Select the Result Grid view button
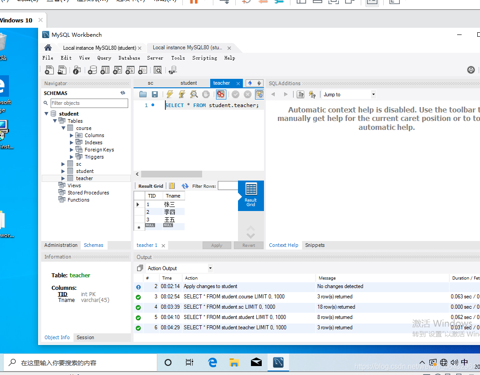This screenshot has width=480, height=375. coord(251,195)
